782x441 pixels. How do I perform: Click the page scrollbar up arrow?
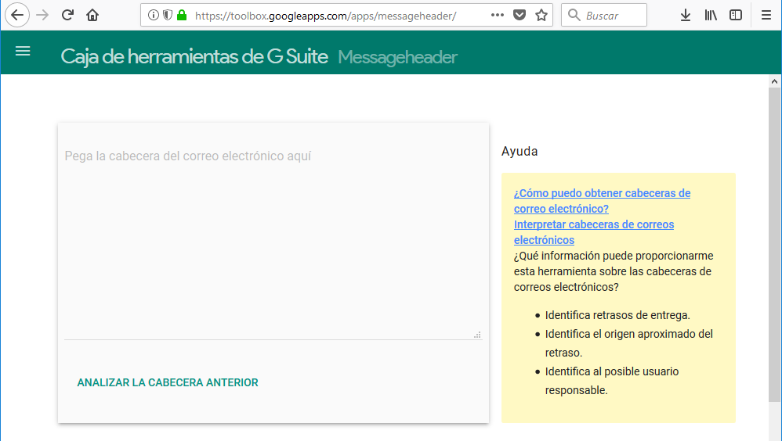[774, 81]
